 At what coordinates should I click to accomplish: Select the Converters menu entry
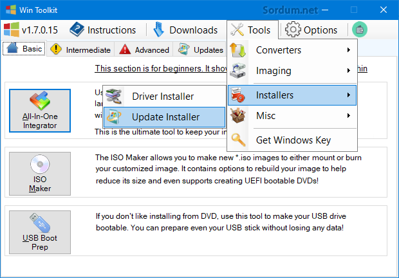pyautogui.click(x=292, y=50)
